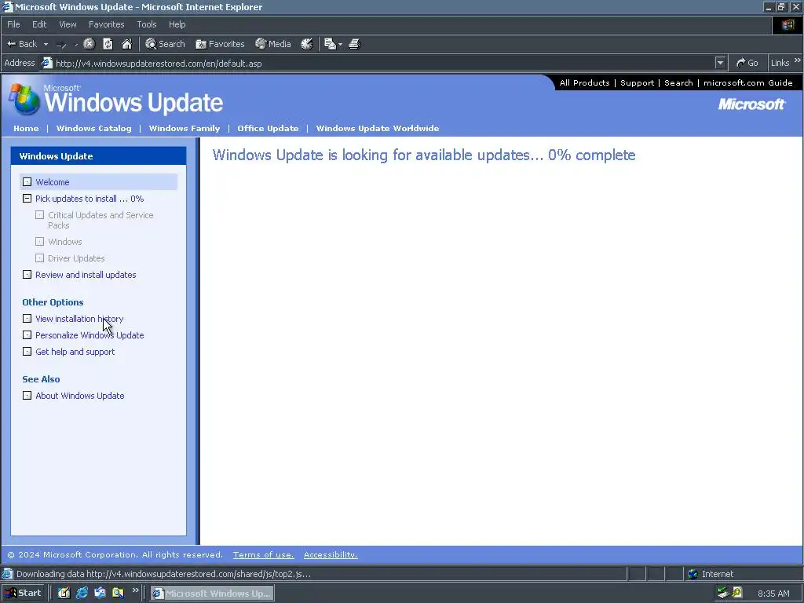Expand the Links toolbar chevron
The image size is (804, 603).
pos(798,60)
